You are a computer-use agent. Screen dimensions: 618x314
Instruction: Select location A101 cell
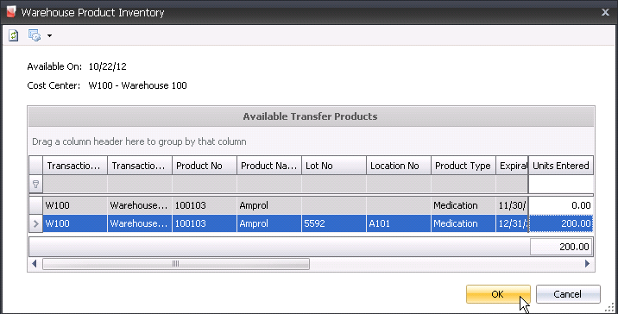tap(399, 223)
